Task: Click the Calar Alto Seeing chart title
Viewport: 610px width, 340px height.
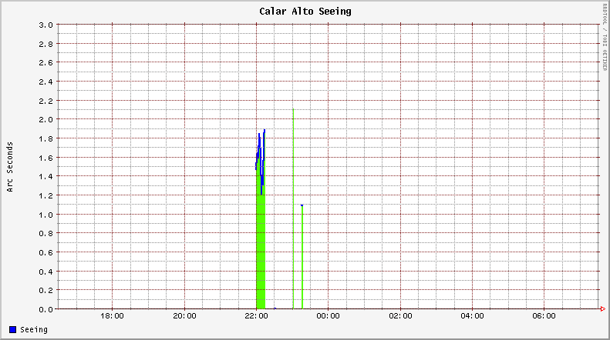Action: pyautogui.click(x=305, y=12)
